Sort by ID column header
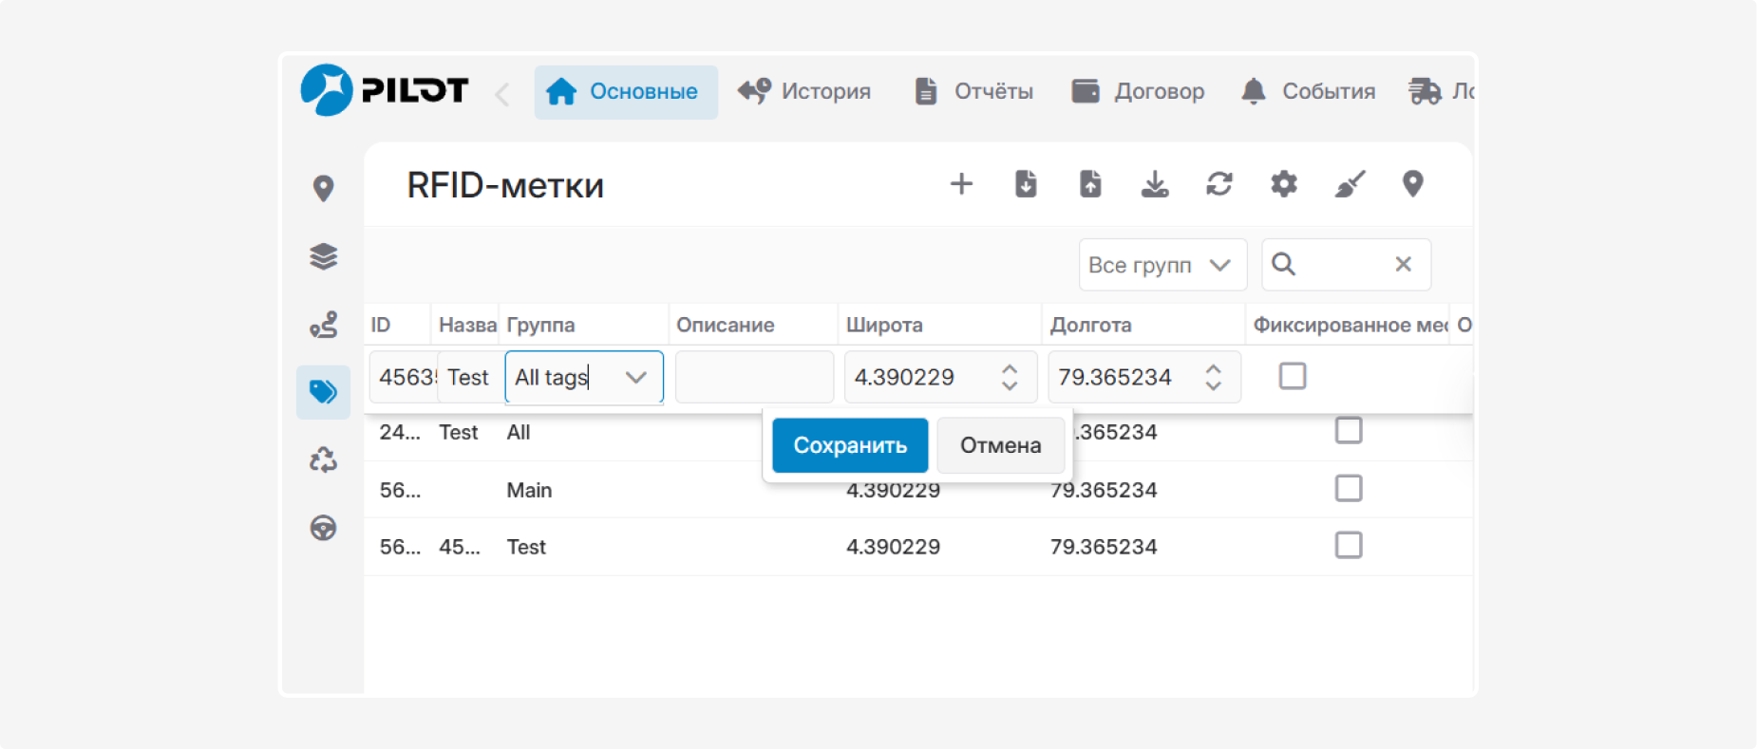 [x=397, y=325]
